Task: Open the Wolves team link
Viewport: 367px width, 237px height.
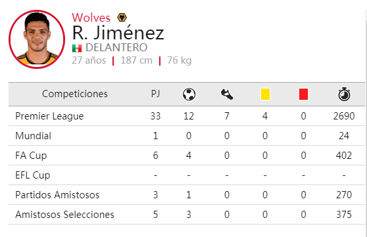Action: pos(91,18)
